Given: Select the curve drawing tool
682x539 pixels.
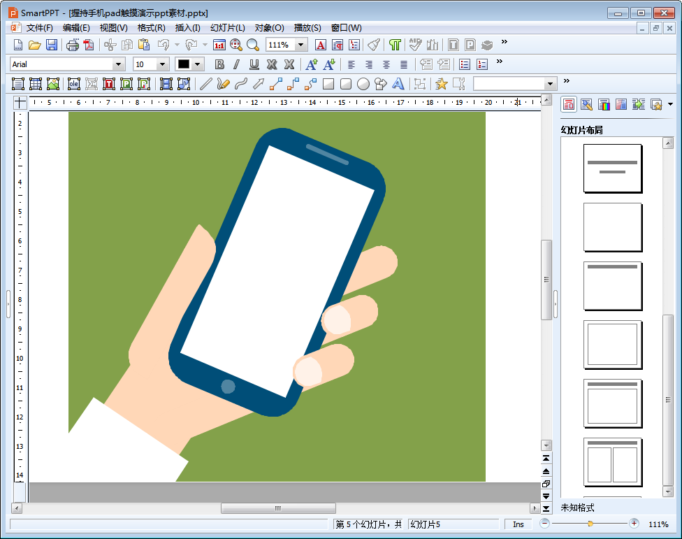Looking at the screenshot, I should point(240,83).
